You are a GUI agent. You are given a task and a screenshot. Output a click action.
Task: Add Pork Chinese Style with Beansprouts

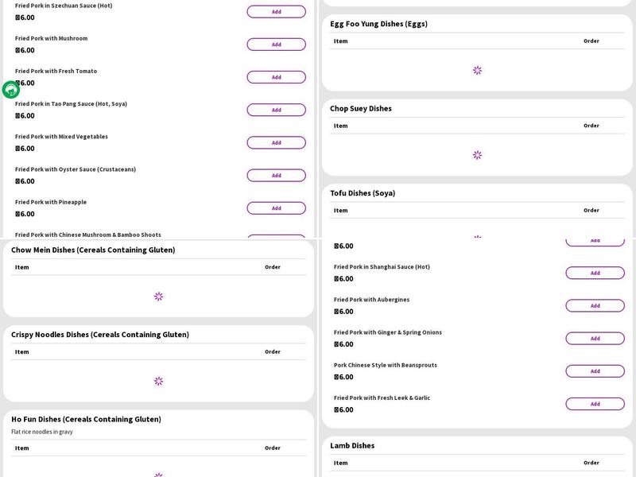pyautogui.click(x=595, y=371)
